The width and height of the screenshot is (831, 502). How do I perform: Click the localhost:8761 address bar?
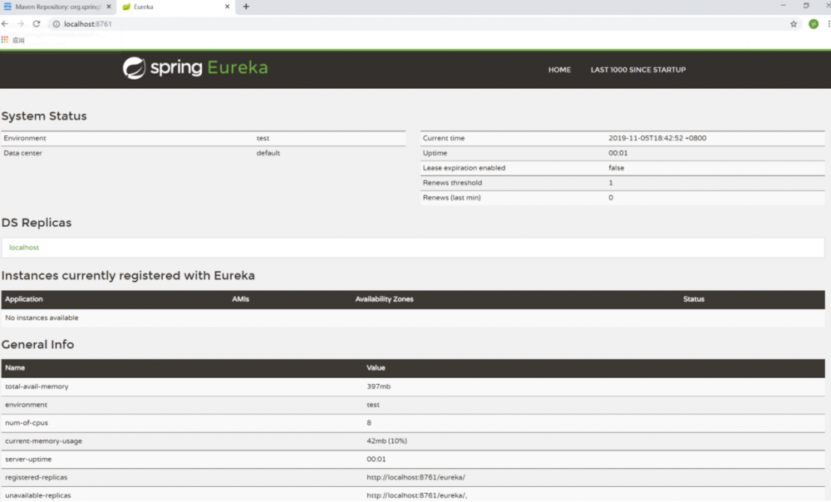pyautogui.click(x=424, y=24)
